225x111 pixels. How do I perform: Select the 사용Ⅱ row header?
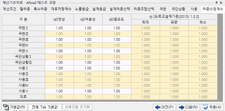23,74
